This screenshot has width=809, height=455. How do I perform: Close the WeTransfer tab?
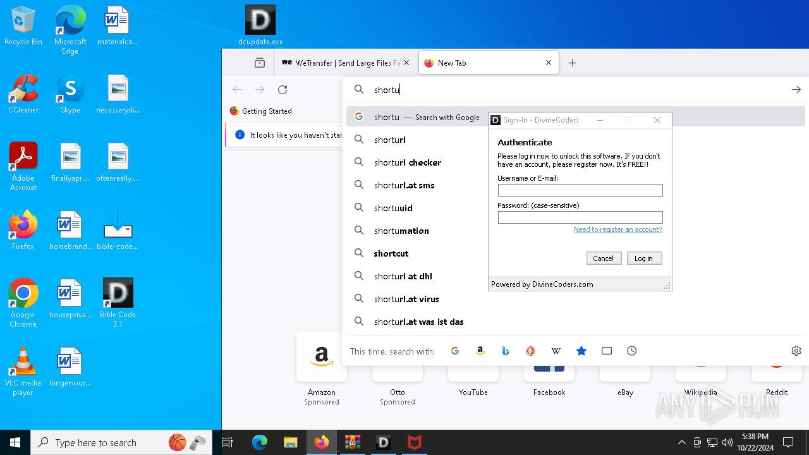click(406, 63)
